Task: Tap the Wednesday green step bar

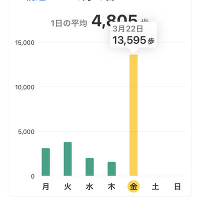Action: point(89,167)
